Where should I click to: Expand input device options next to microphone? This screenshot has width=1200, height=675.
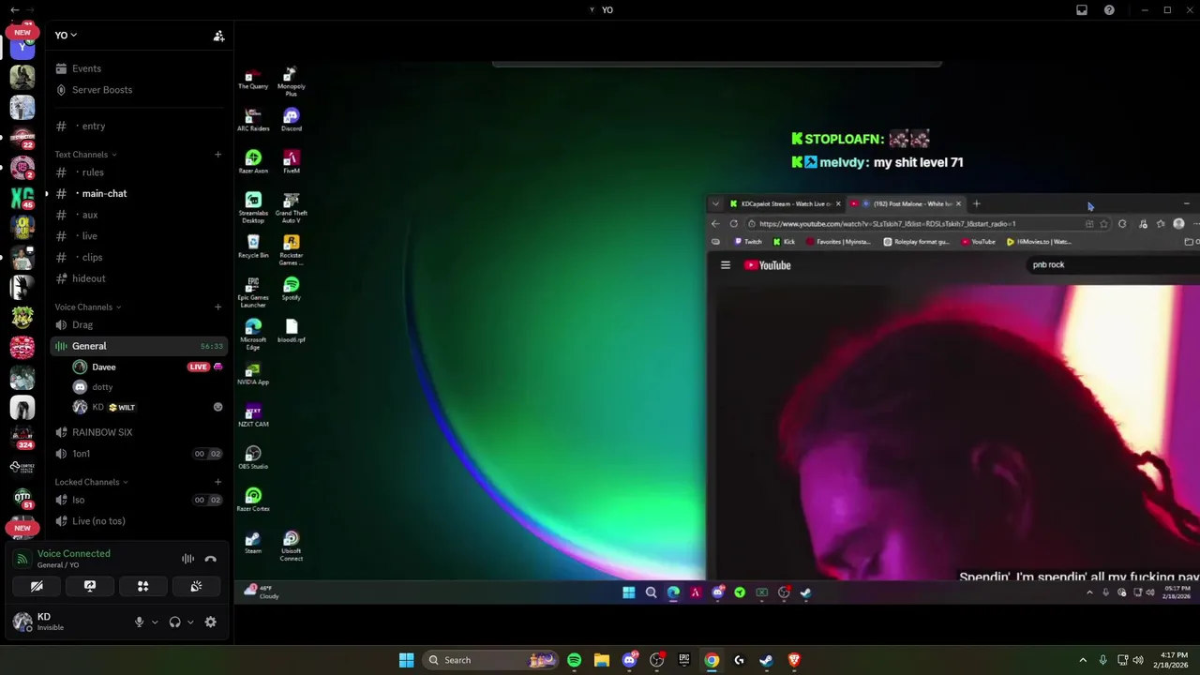155,622
